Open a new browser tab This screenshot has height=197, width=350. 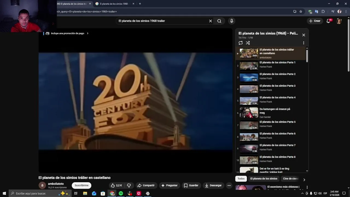140,4
